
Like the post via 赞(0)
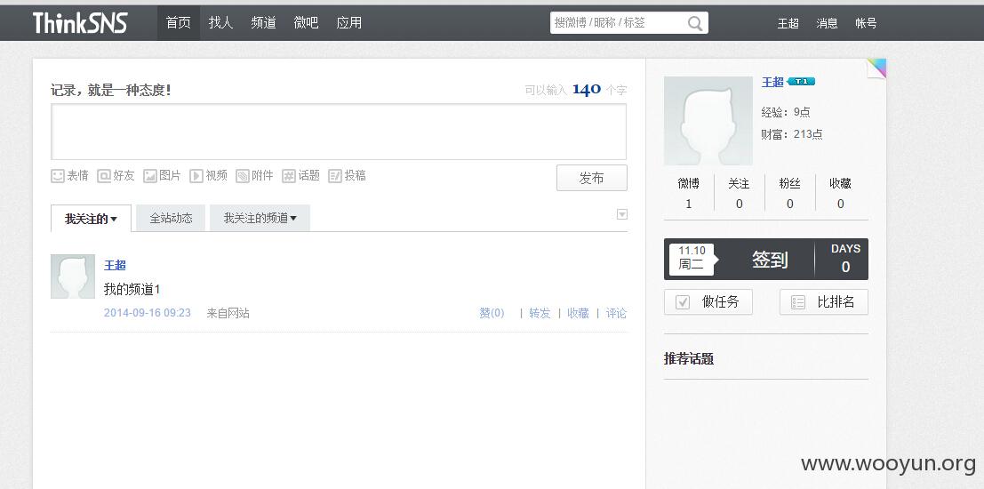click(492, 313)
